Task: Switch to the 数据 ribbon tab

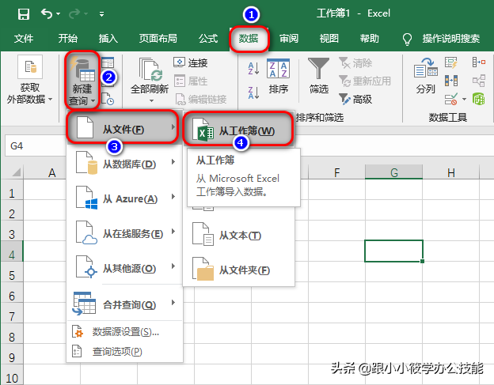Action: point(249,39)
